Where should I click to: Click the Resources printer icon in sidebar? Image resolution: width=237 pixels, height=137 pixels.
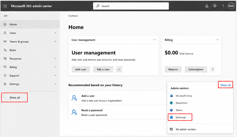(x=5, y=59)
